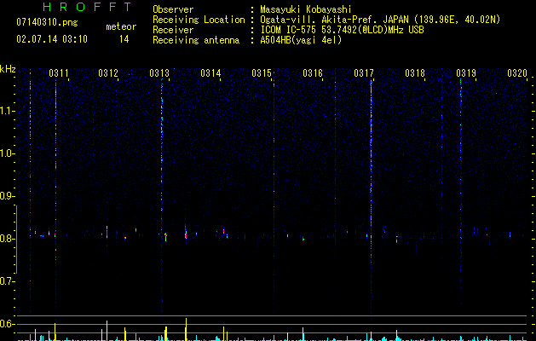Click the A504HB(yagi 4el) antenna text
This screenshot has width=536, height=341.
[x=301, y=40]
